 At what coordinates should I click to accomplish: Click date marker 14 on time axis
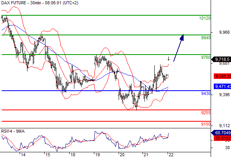tap(23, 155)
